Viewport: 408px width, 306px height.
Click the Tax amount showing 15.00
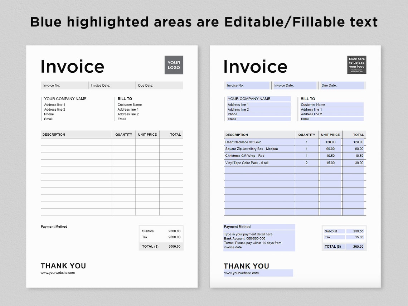pos(356,237)
